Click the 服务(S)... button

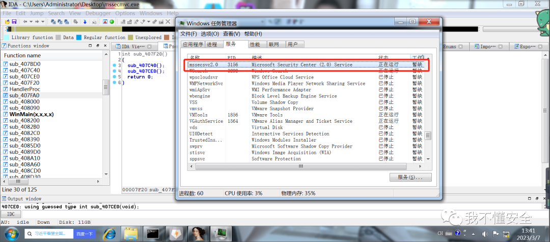(x=410, y=178)
